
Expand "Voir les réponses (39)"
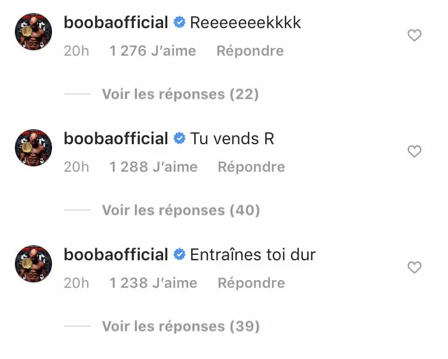180,326
